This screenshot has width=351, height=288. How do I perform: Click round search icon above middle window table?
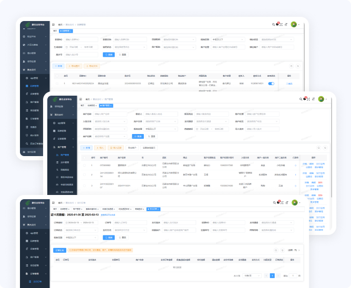click(319, 148)
